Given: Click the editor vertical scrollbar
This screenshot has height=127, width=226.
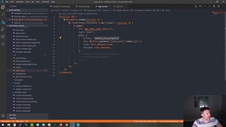Looking at the screenshot, I should pyautogui.click(x=225, y=46).
